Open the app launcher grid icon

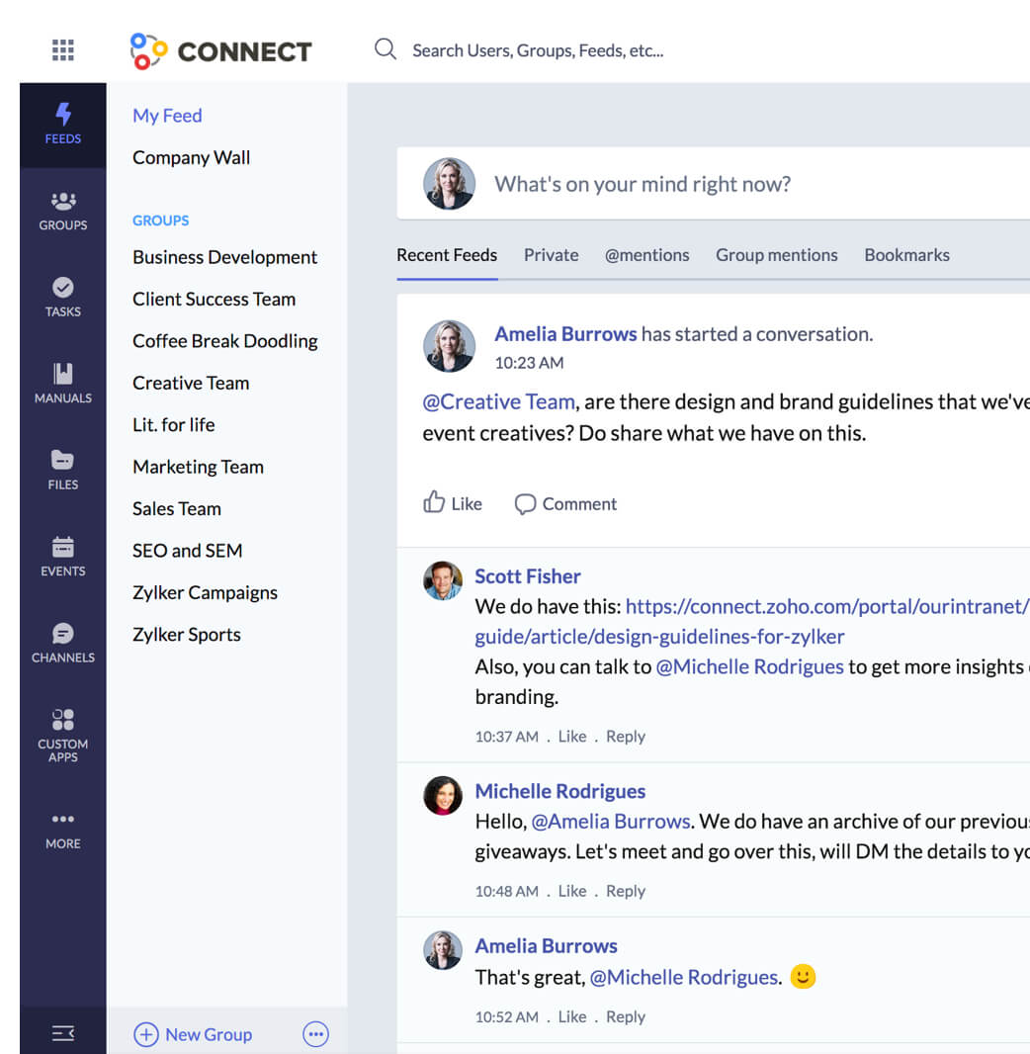pyautogui.click(x=63, y=49)
